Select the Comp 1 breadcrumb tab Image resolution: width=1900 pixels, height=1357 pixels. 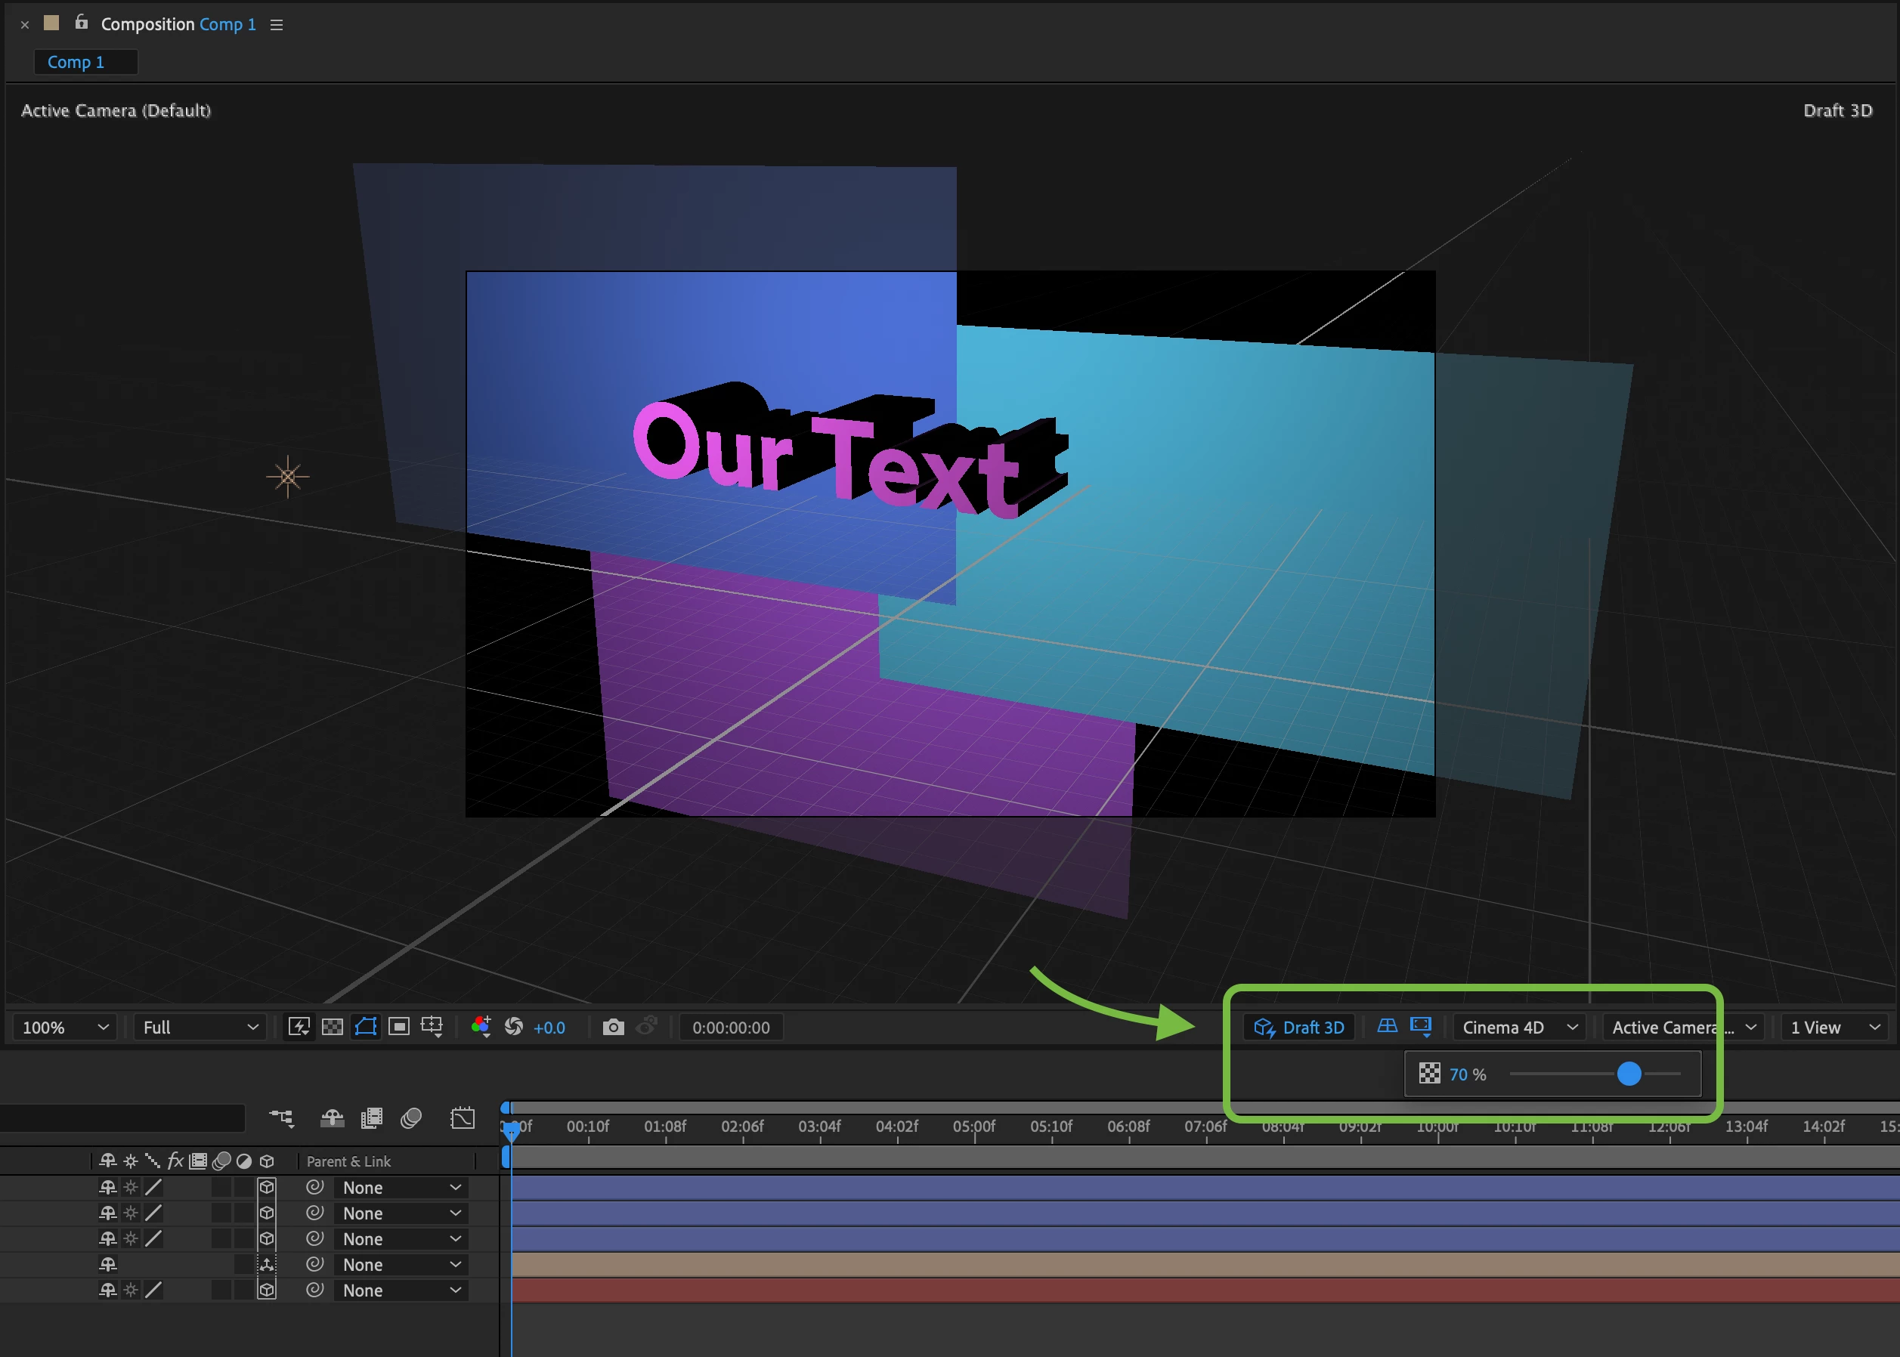(76, 62)
